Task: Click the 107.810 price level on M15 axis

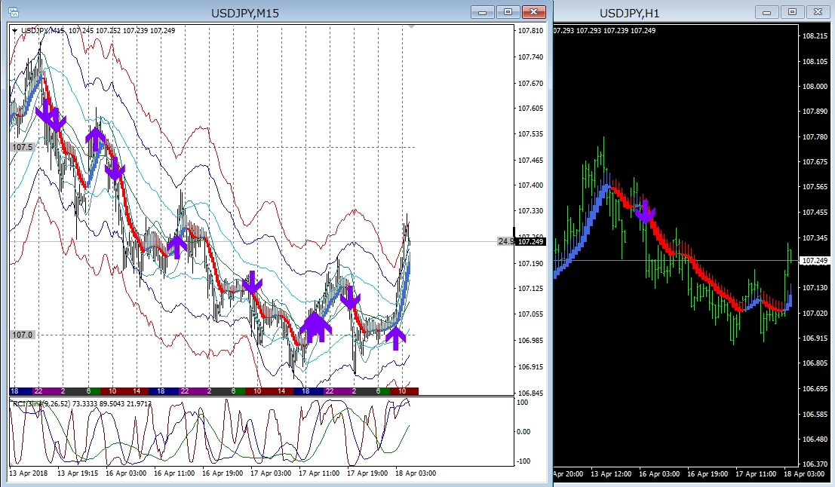Action: click(530, 31)
